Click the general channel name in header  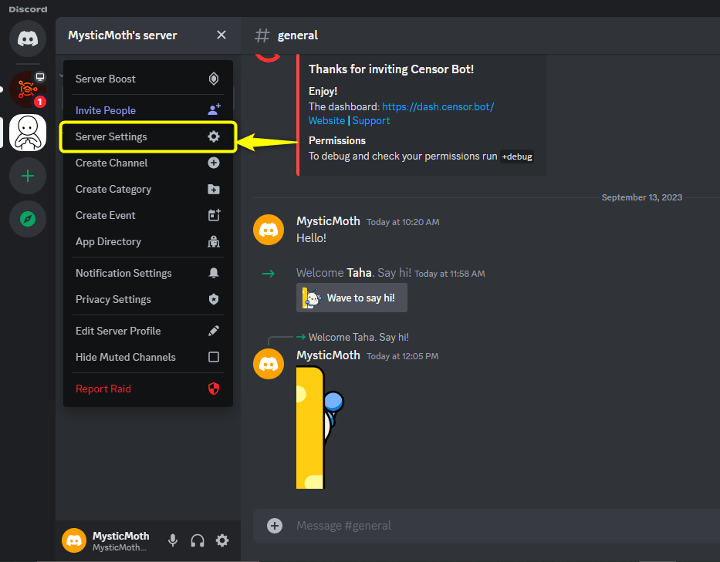tap(298, 35)
